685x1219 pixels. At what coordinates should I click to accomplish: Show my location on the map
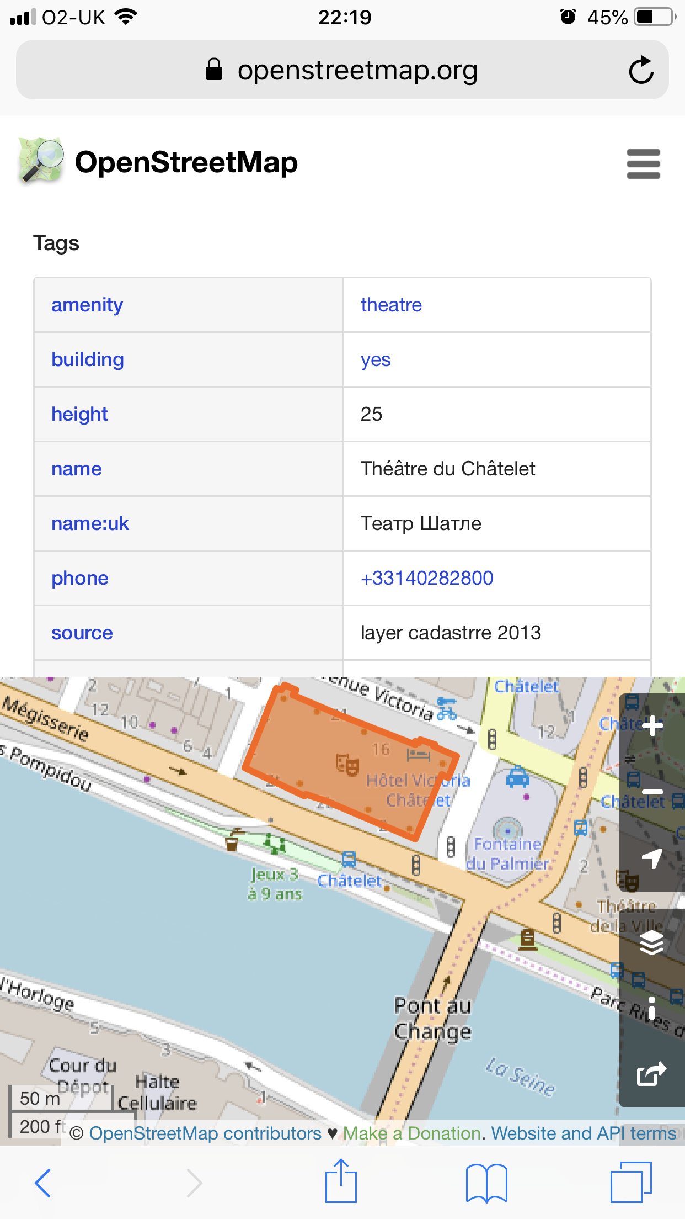coord(652,858)
